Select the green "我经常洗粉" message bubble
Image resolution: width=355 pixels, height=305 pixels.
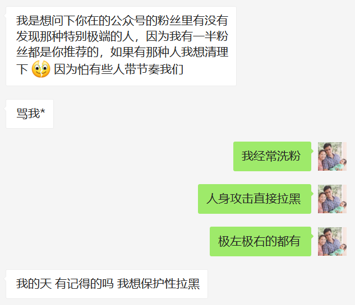(272, 156)
